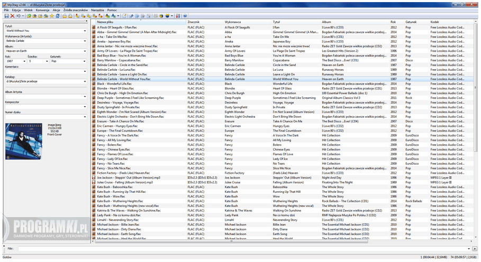
Task: Click the Tag - Filename converter icon
Action: (x=77, y=16)
